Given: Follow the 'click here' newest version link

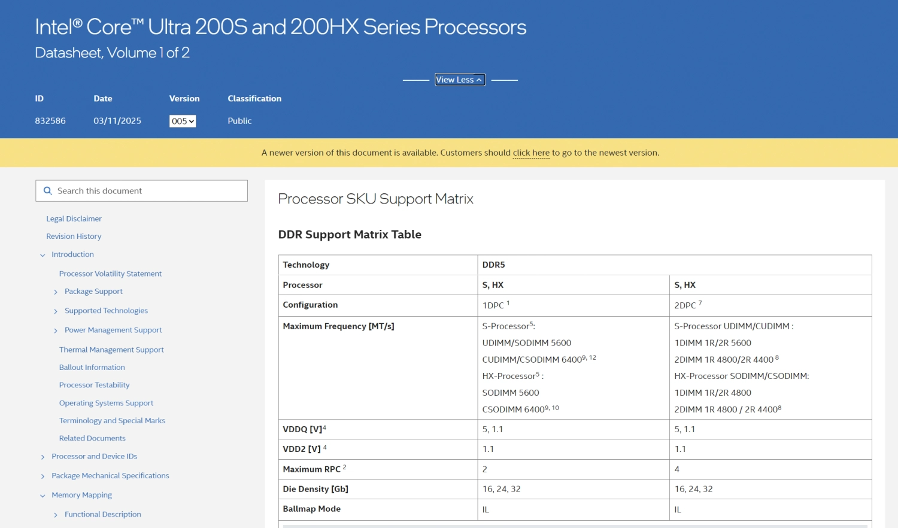Looking at the screenshot, I should (531, 153).
